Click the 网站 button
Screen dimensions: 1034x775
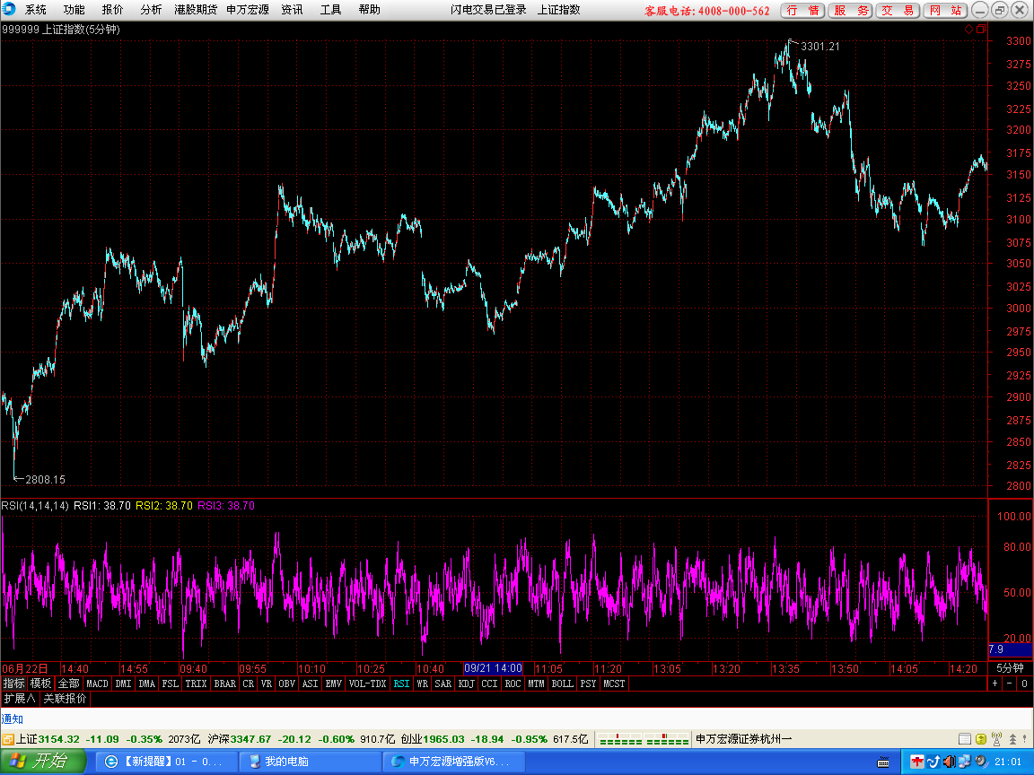[945, 11]
